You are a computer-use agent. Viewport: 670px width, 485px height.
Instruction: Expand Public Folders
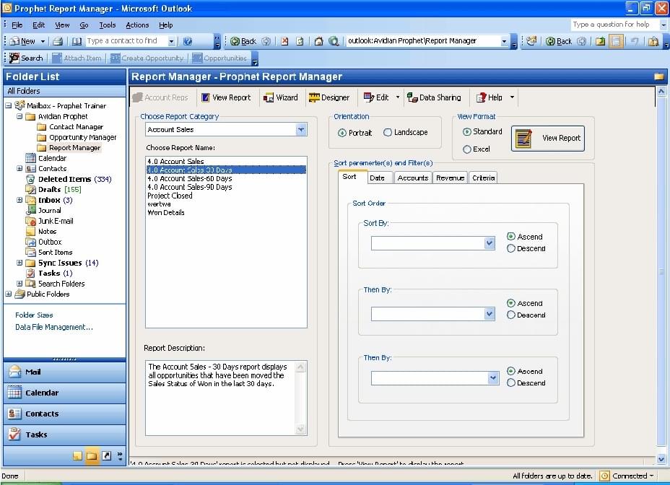[9, 294]
